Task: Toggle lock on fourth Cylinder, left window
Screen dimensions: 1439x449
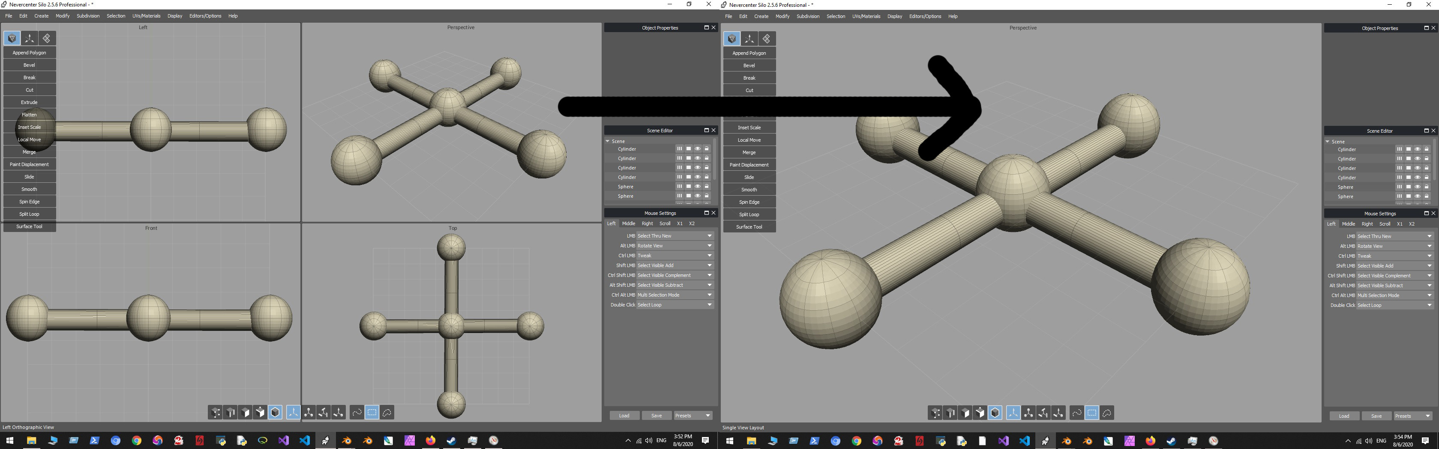Action: pyautogui.click(x=707, y=177)
